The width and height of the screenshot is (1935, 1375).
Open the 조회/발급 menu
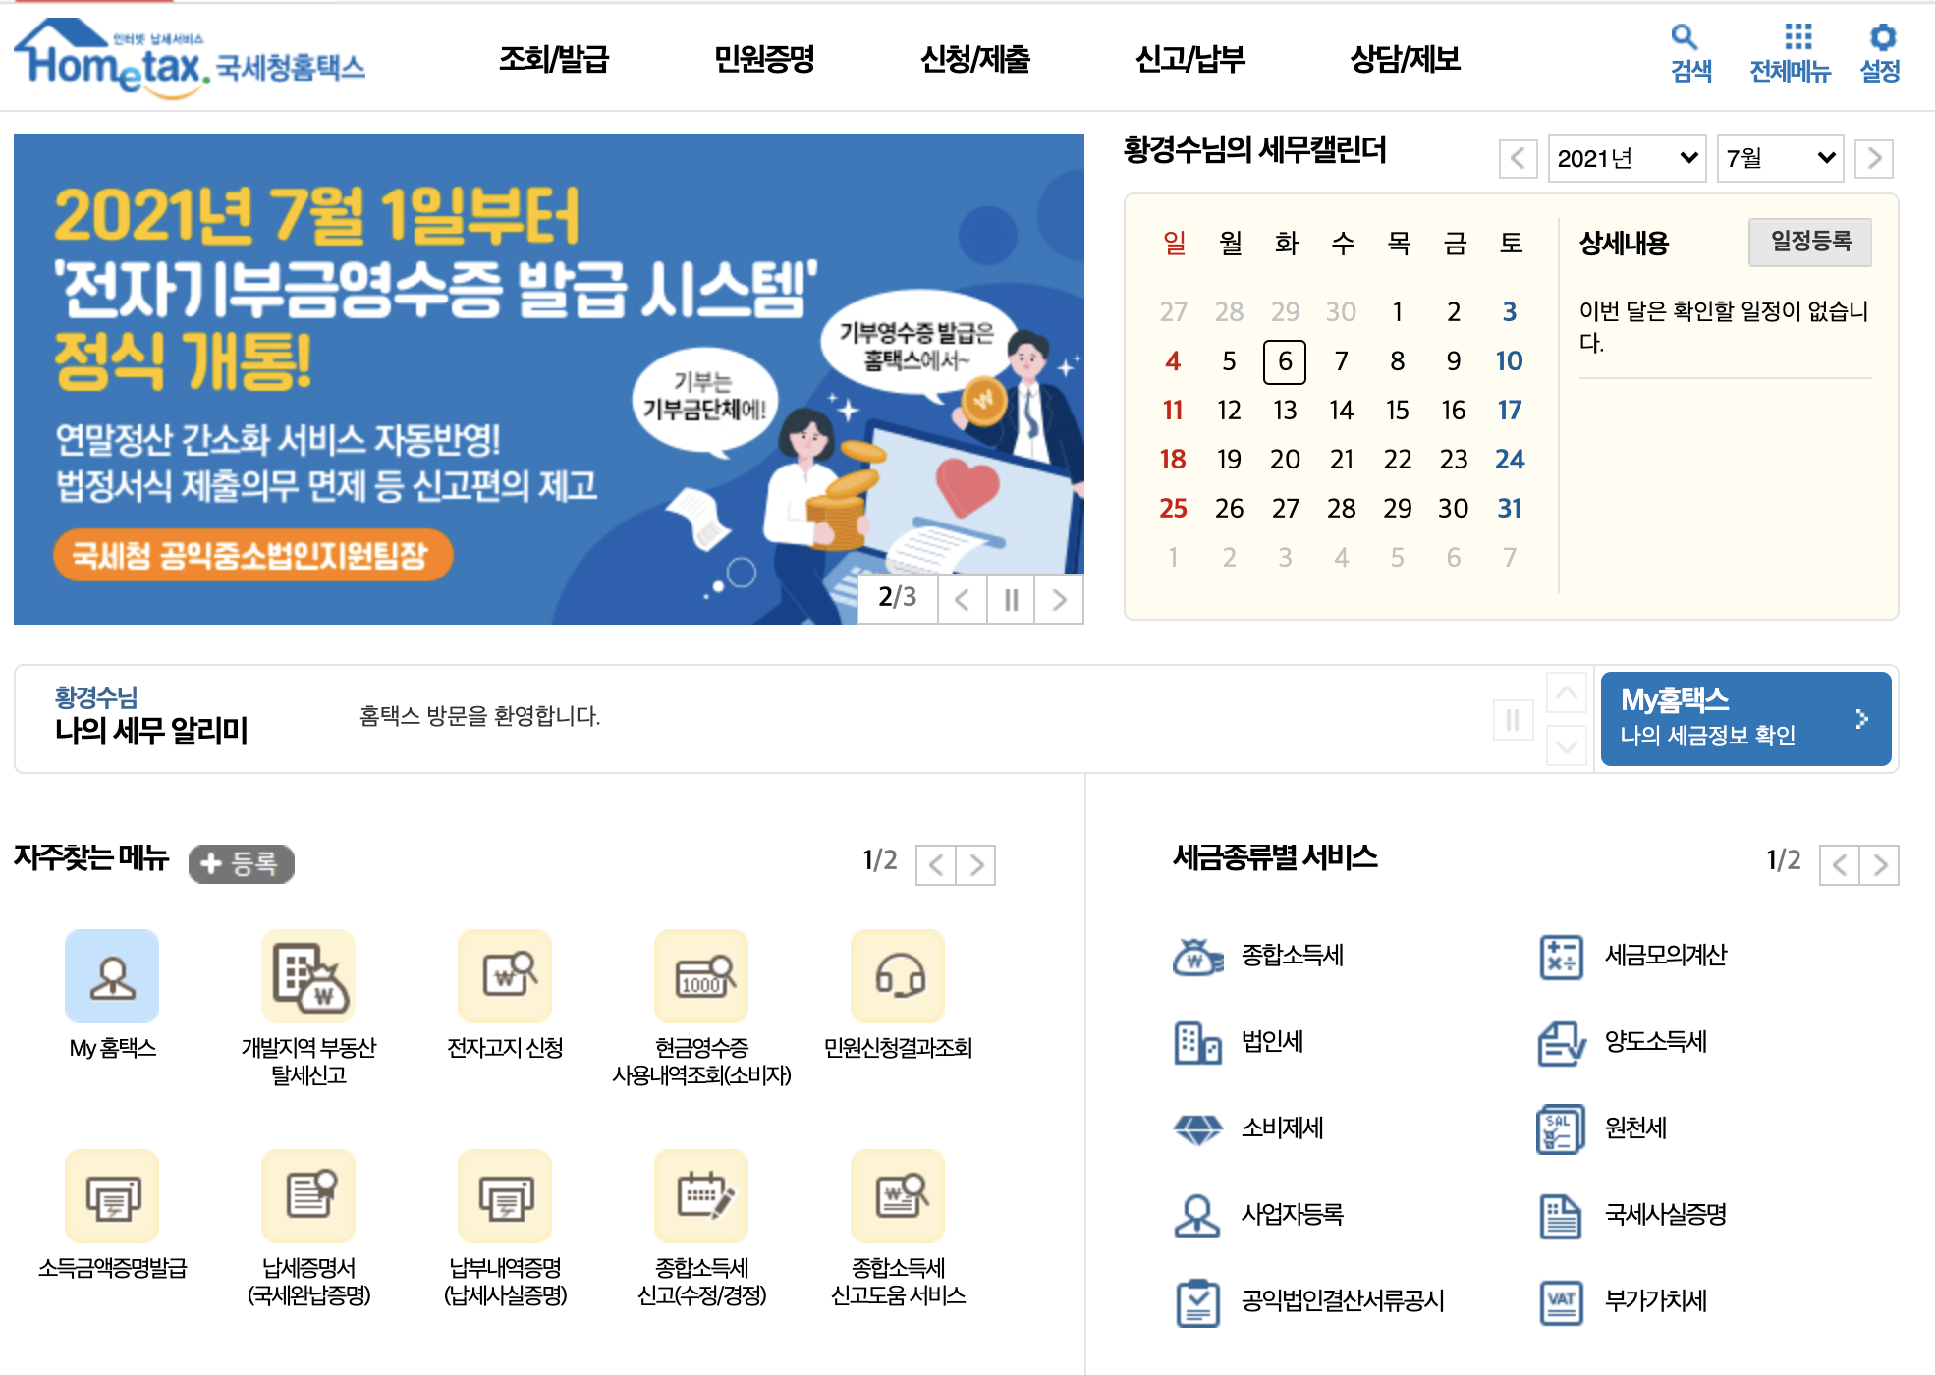pyautogui.click(x=554, y=59)
